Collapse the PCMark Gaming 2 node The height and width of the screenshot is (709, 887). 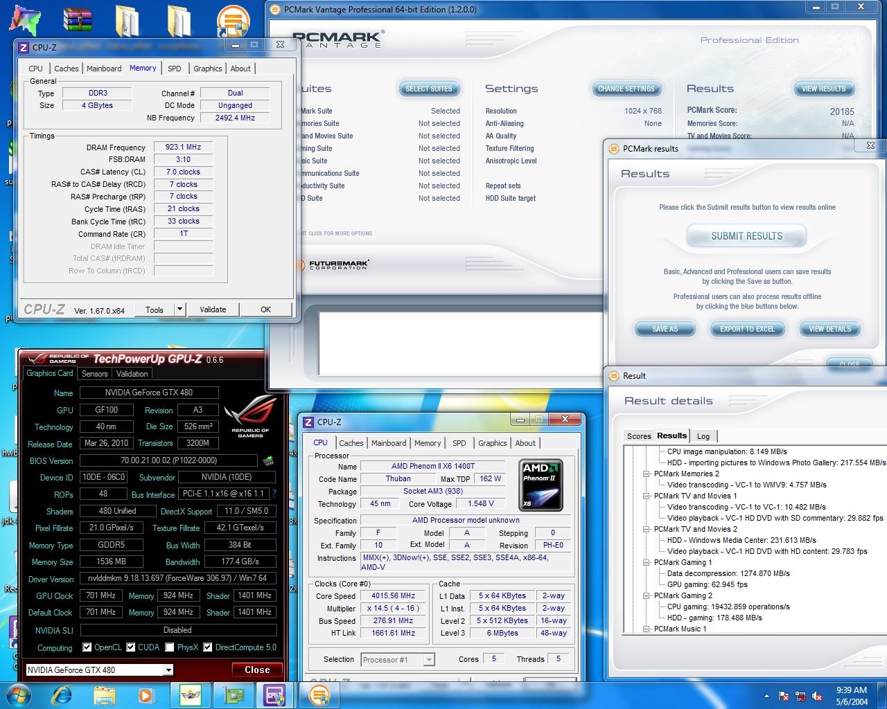coord(646,595)
